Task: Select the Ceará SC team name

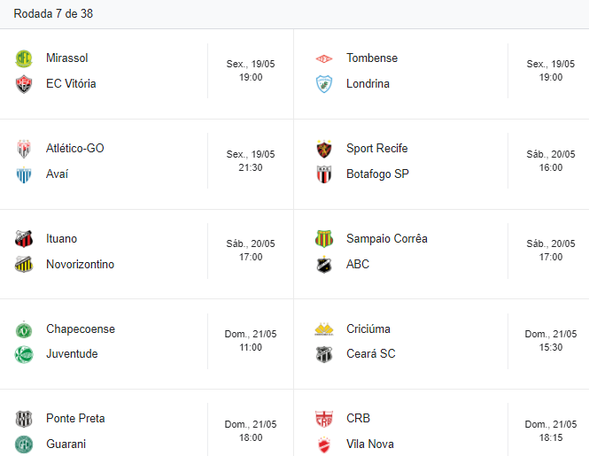Action: pyautogui.click(x=371, y=354)
